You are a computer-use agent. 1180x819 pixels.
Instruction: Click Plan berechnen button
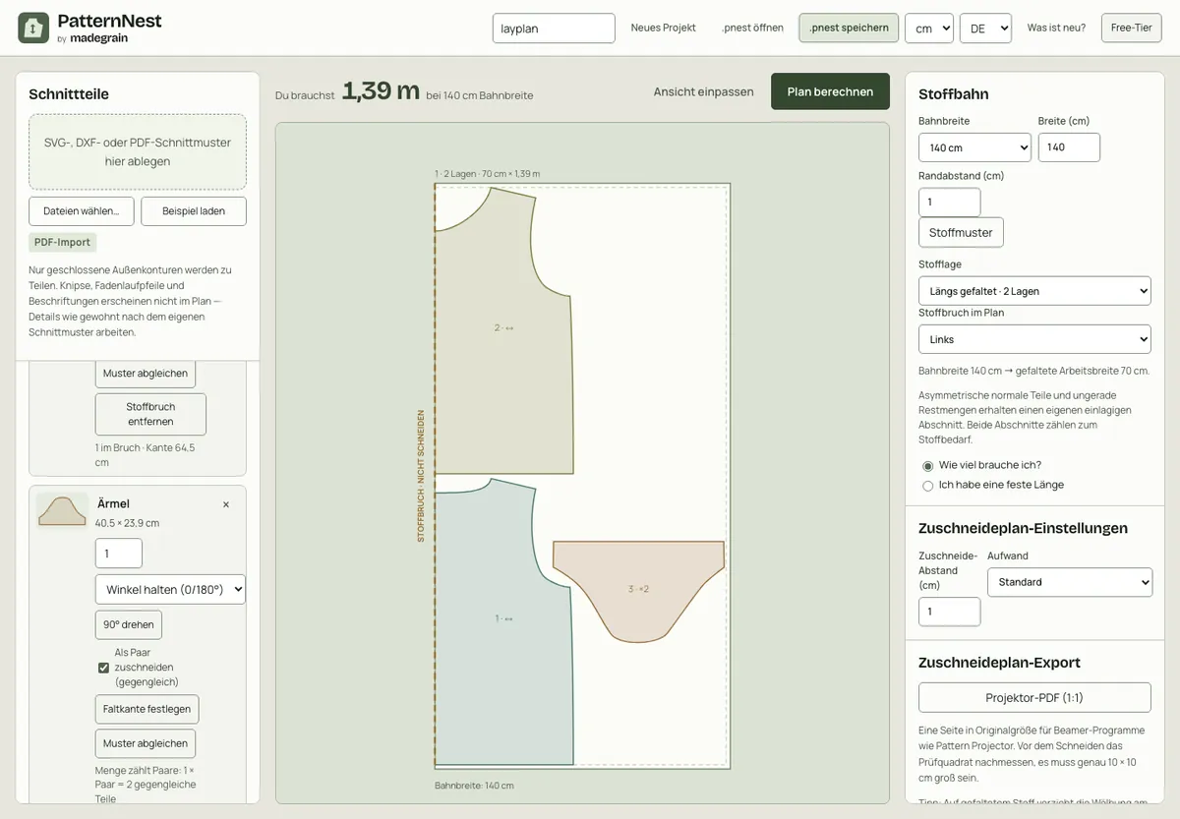click(830, 91)
